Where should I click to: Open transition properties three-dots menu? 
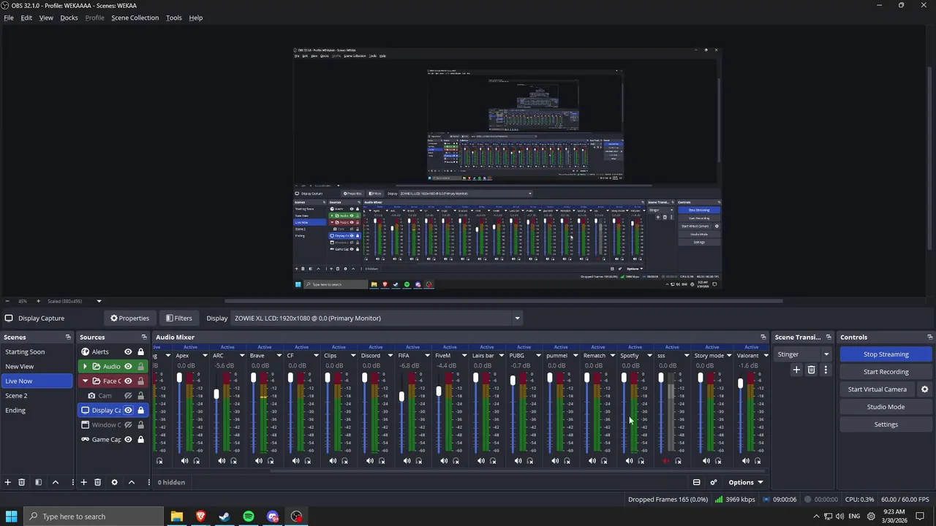coord(826,370)
